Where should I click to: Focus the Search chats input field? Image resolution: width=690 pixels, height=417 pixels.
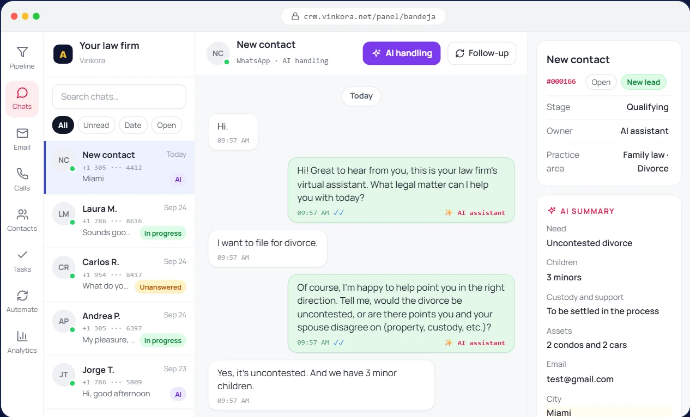[119, 97]
